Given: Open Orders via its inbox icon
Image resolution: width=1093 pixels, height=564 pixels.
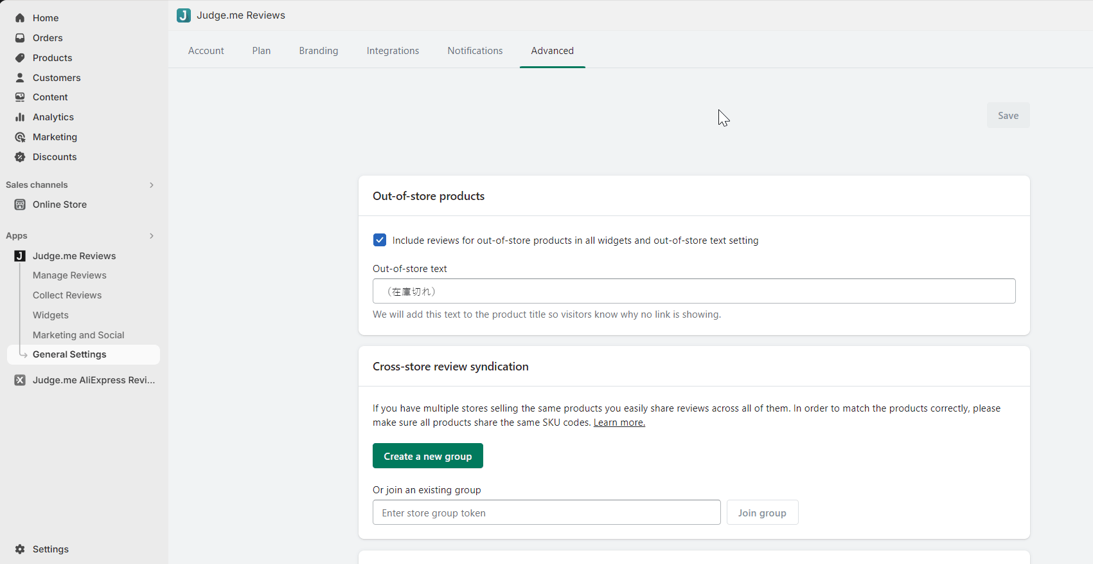Looking at the screenshot, I should 20,38.
